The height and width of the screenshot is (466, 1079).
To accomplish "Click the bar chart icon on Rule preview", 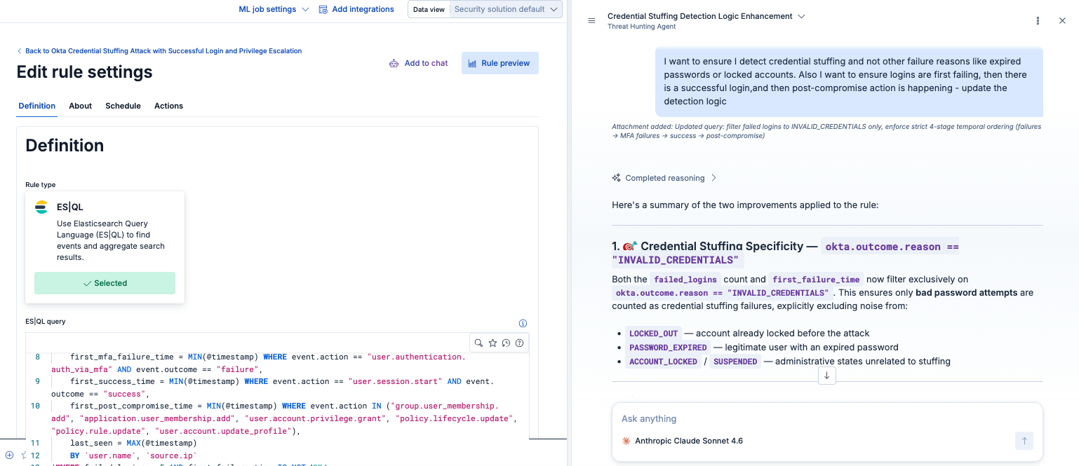I will tap(473, 63).
